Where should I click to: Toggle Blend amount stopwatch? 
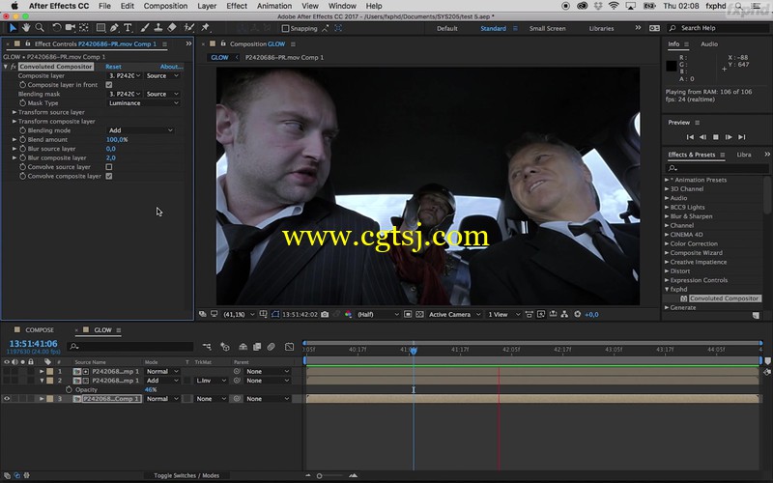22,139
